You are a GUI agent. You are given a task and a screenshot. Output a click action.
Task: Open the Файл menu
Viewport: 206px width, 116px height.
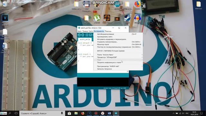point(80,31)
